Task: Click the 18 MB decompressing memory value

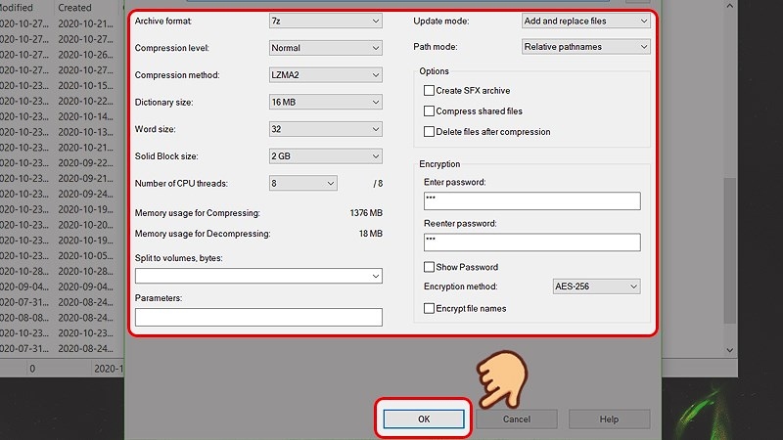Action: coord(371,234)
